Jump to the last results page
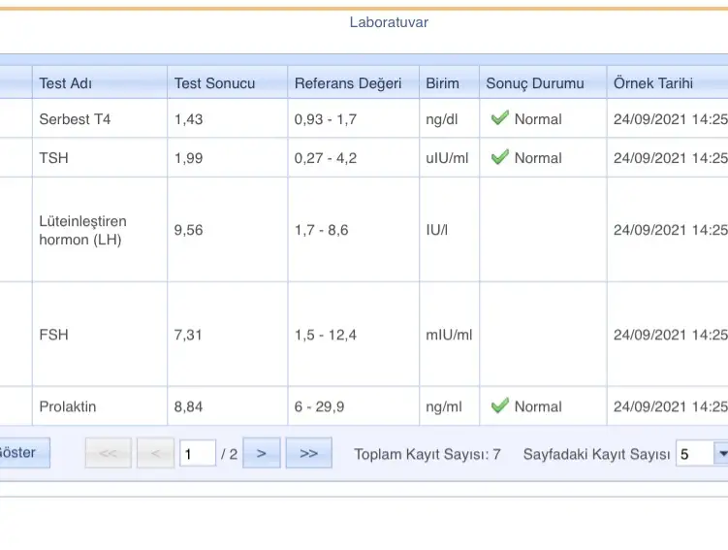Image resolution: width=728 pixels, height=550 pixels. (308, 453)
